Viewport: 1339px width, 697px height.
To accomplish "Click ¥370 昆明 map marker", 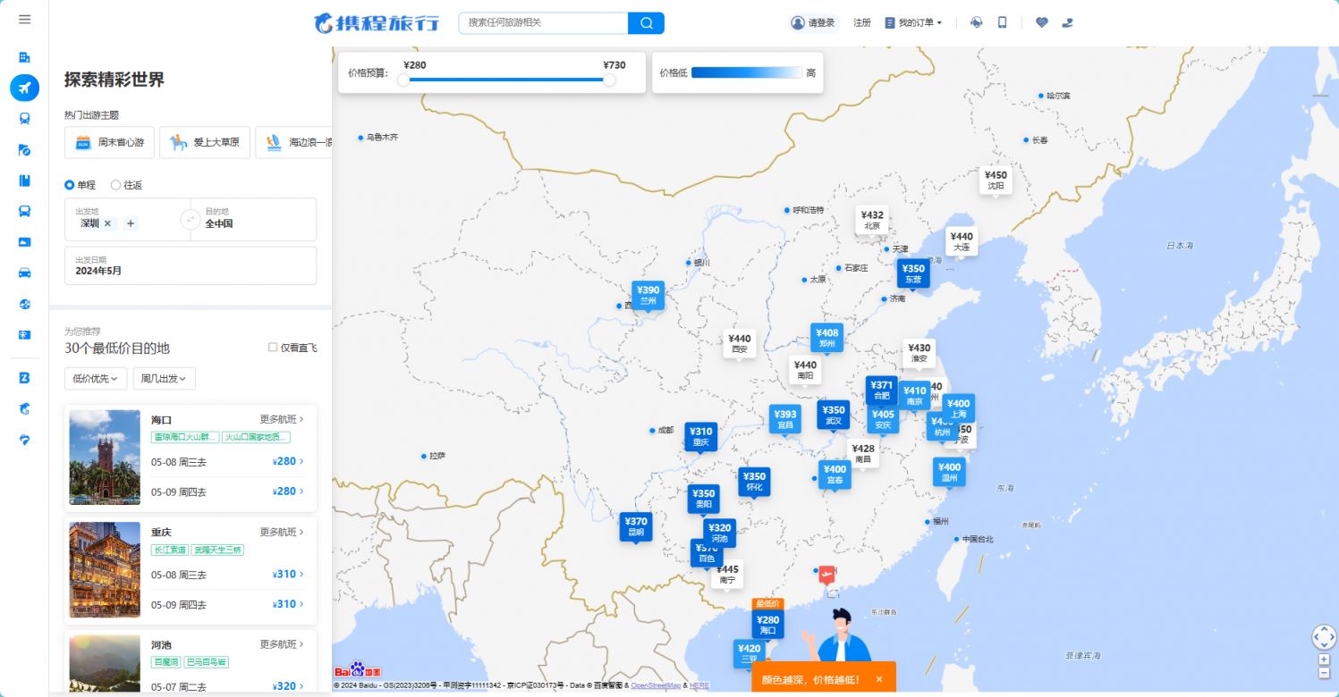I will [x=636, y=526].
